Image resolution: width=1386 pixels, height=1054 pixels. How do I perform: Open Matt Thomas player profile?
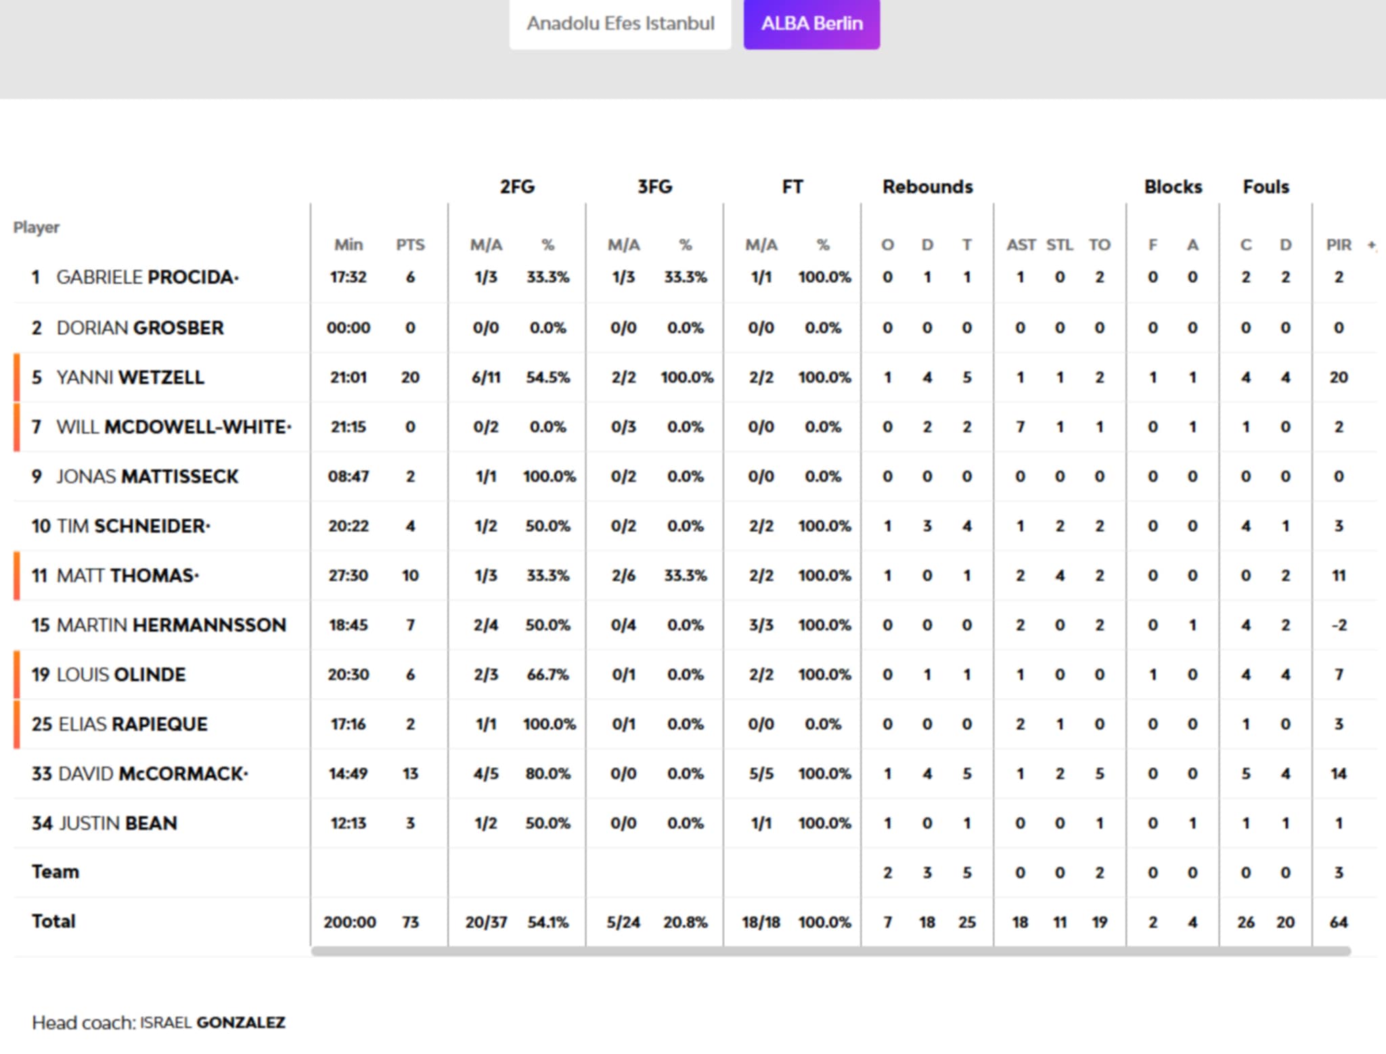127,576
